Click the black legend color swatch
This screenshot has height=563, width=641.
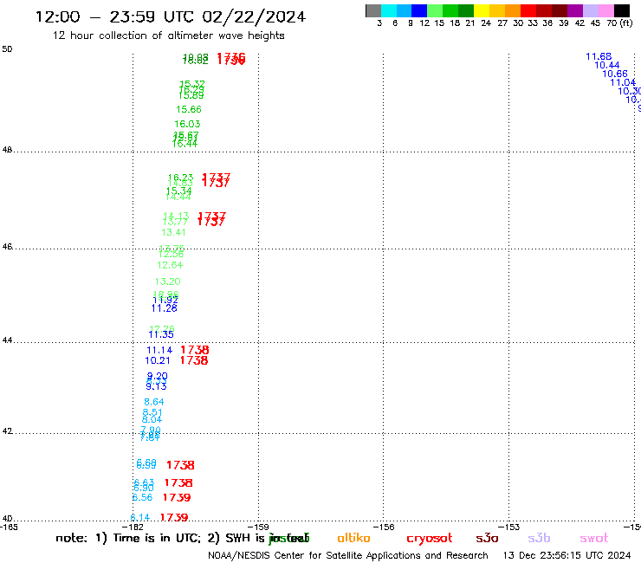pyautogui.click(x=621, y=10)
